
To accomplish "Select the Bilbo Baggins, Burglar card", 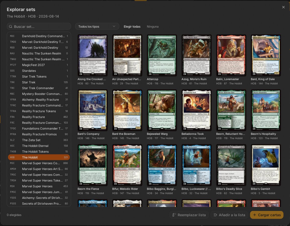I will [162, 165].
